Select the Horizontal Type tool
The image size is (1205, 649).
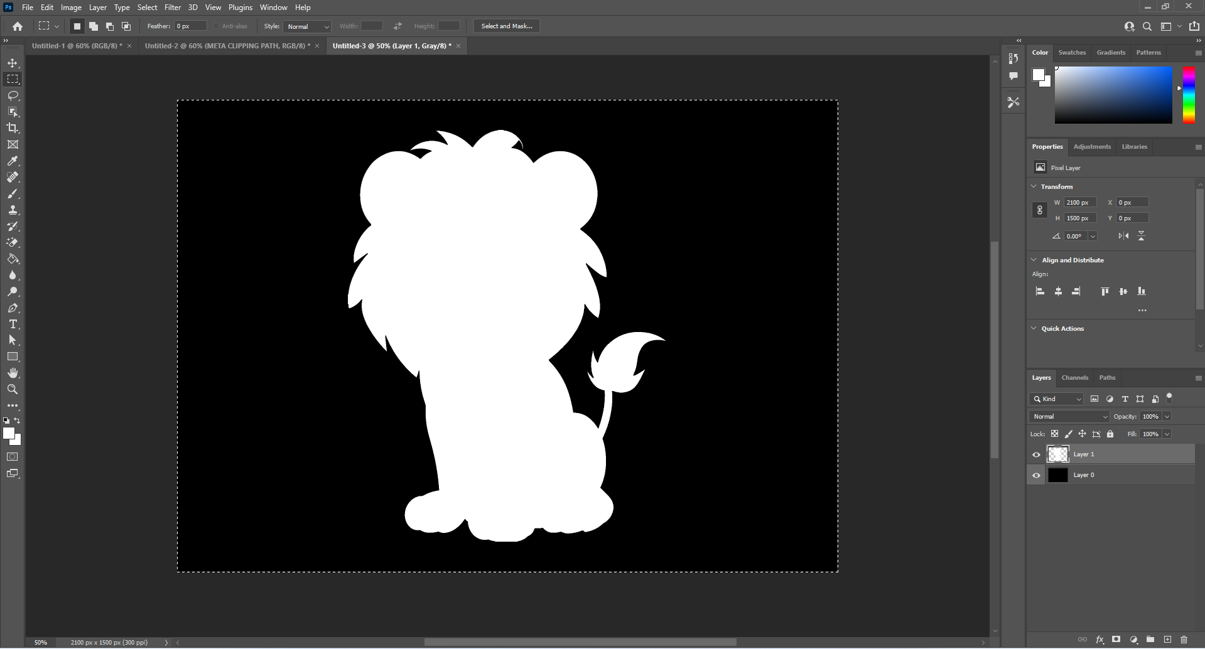pos(13,324)
